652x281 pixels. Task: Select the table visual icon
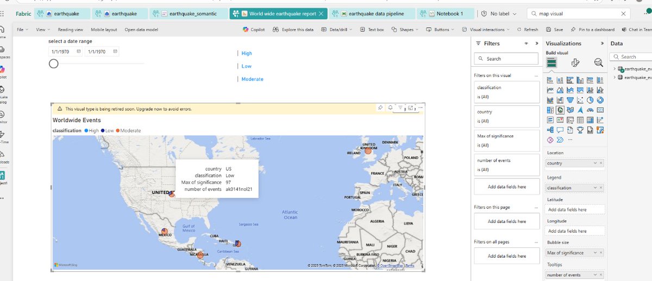580,120
